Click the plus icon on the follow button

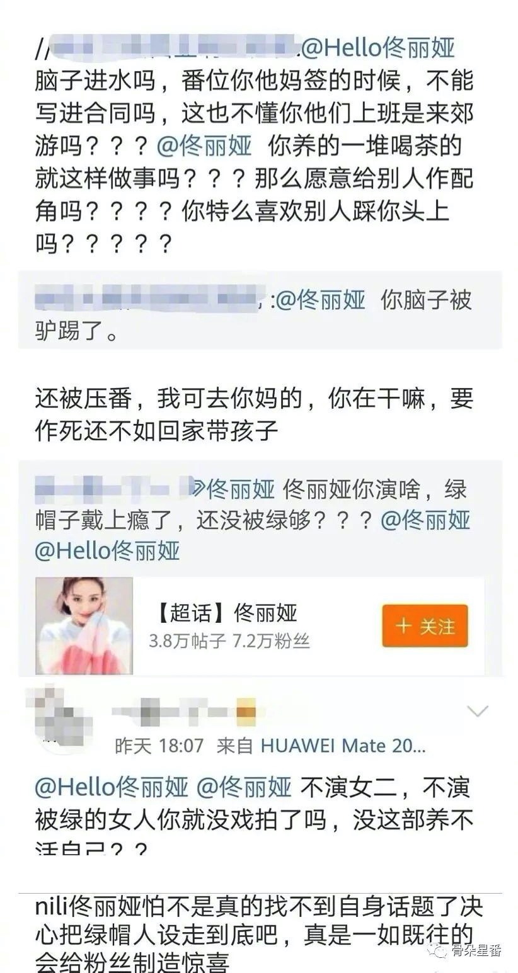(x=403, y=626)
